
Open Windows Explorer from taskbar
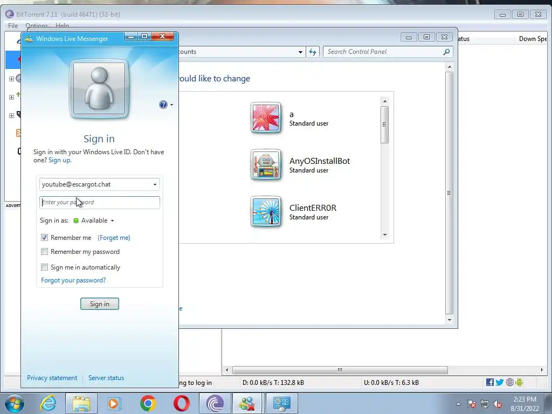click(81, 403)
